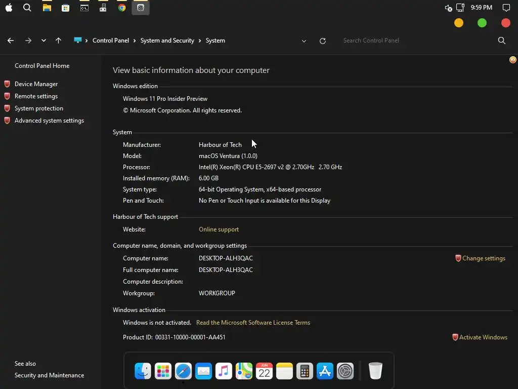Image resolution: width=518 pixels, height=389 pixels.
Task: Open the search magnifier in the top bar
Action: (x=27, y=8)
